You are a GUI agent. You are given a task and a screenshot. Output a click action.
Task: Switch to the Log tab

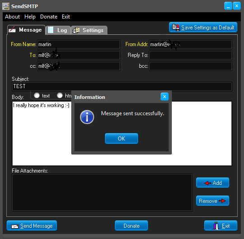(58, 30)
